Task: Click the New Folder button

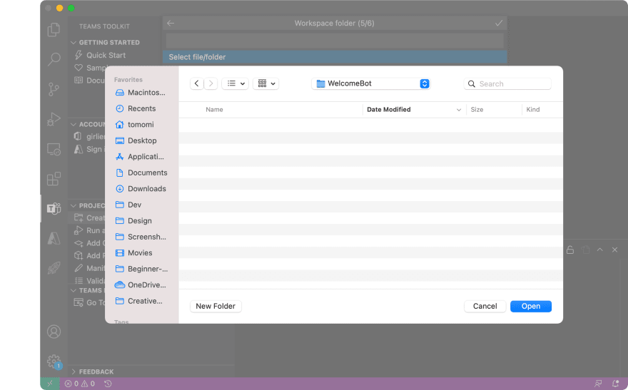Action: pos(216,306)
